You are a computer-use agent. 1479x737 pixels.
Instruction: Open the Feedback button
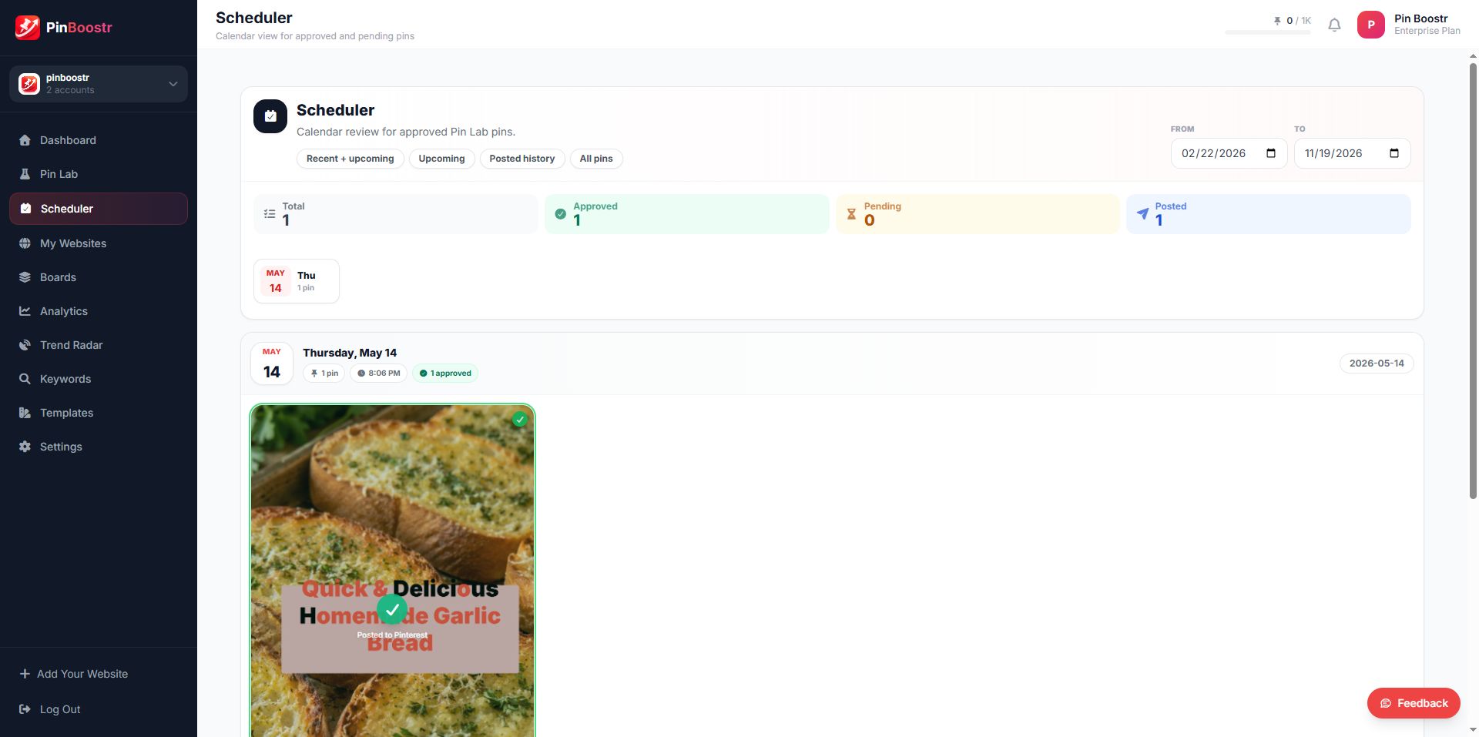tap(1414, 703)
